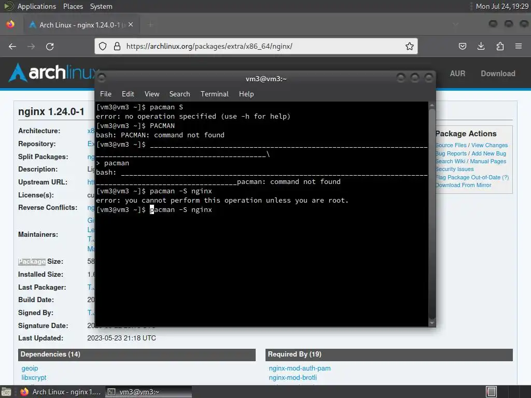
Task: Open the View Changes link
Action: coord(490,145)
